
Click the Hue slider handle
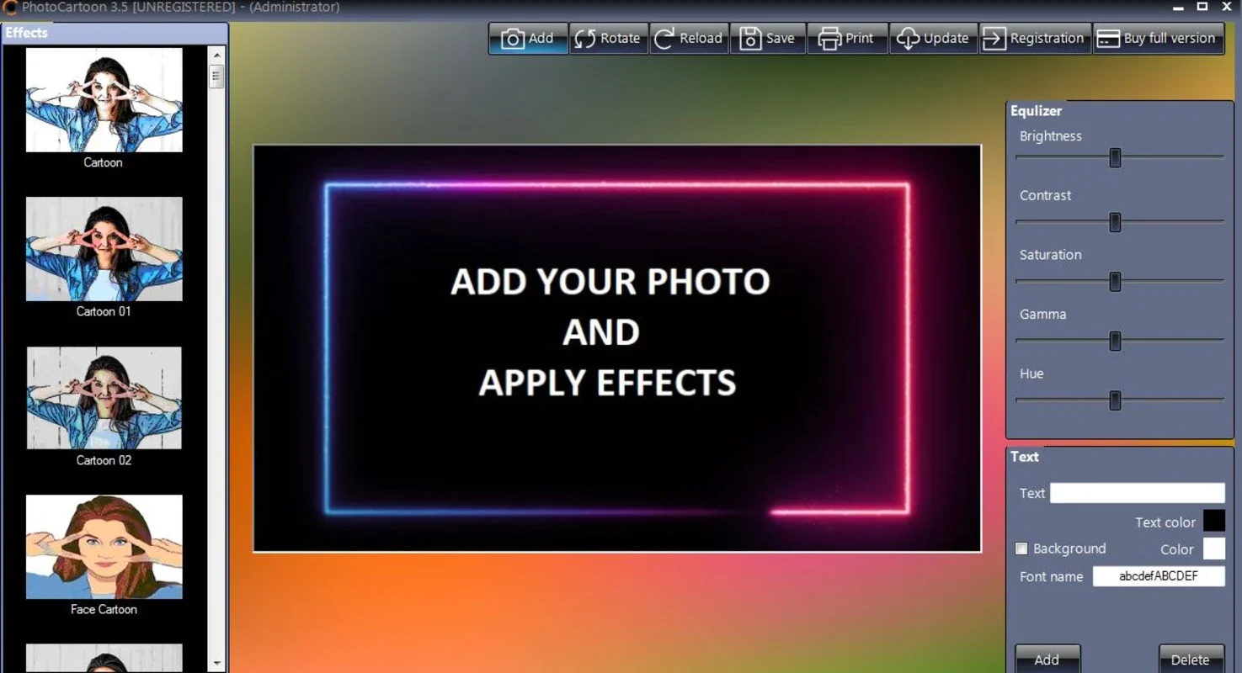pyautogui.click(x=1115, y=400)
